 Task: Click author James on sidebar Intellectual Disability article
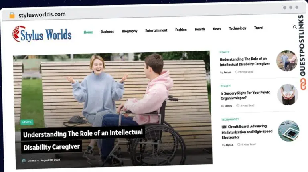(227, 72)
